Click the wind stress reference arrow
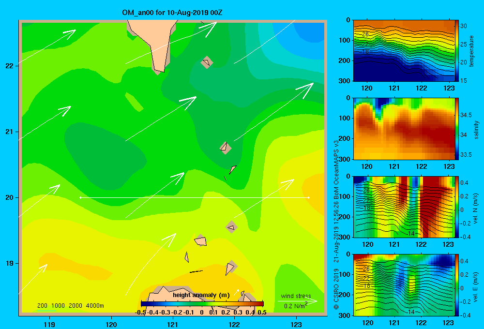484x329 pixels. click(297, 301)
